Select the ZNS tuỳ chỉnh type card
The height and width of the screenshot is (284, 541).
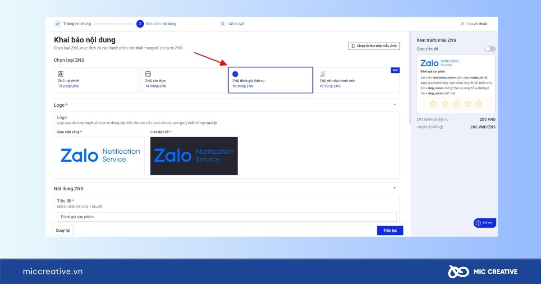pos(96,80)
